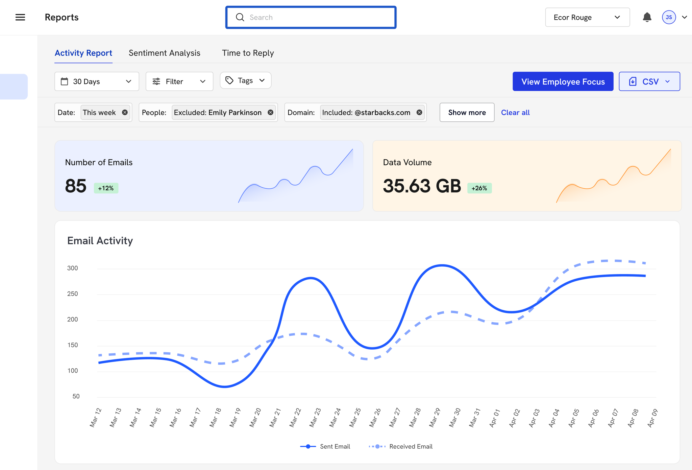Image resolution: width=692 pixels, height=470 pixels.
Task: Click the Clear all link
Action: point(515,112)
